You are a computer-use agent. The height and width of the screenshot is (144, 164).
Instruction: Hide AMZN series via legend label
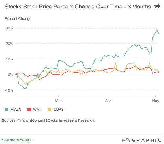click(x=16, y=109)
